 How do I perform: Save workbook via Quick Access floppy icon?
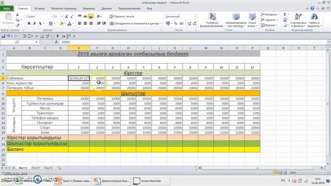3,36
